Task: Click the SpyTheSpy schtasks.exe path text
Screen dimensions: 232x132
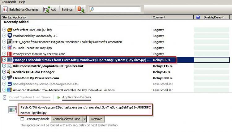Action: pos(90,108)
